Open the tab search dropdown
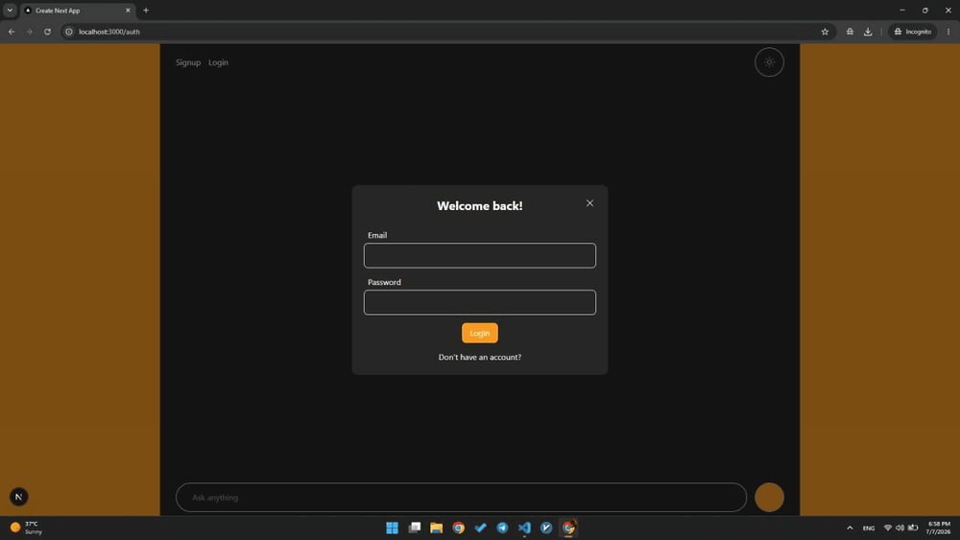Viewport: 960px width, 540px height. (10, 11)
